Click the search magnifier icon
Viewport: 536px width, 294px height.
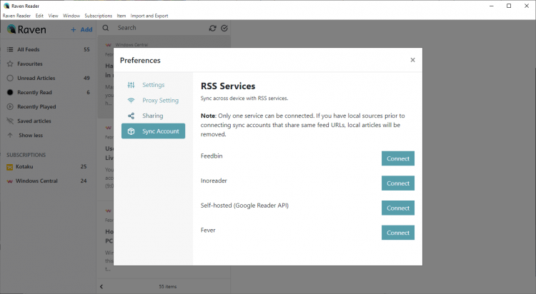tap(106, 28)
